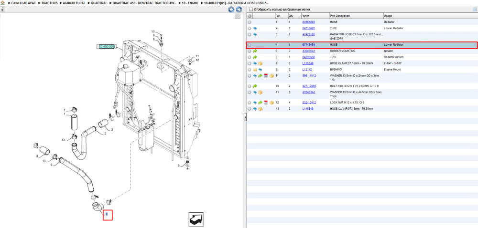Screen dimensions: 478x228
Task: Open part number link 435433A1
Action: click(309, 93)
